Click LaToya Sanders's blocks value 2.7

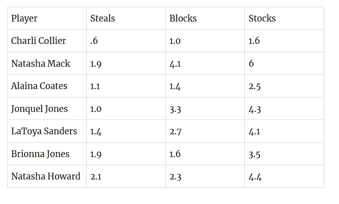tap(175, 131)
